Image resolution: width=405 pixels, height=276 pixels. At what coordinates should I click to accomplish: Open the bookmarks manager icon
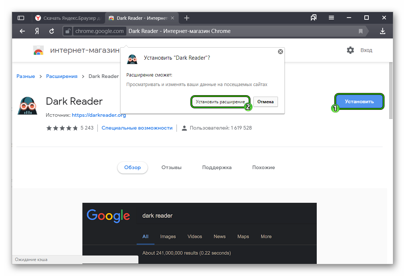pyautogui.click(x=313, y=18)
